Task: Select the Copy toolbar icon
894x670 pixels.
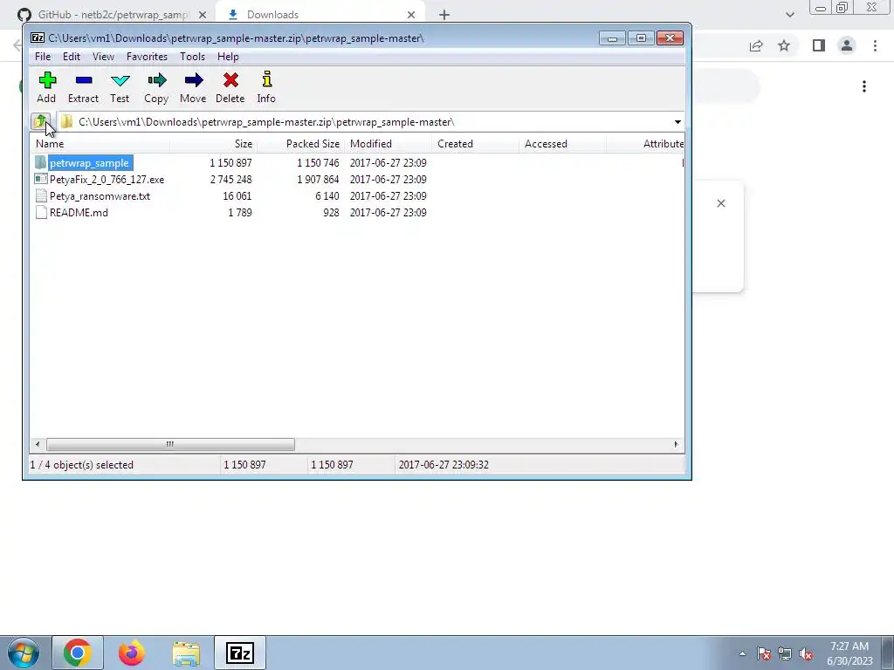Action: 157,80
